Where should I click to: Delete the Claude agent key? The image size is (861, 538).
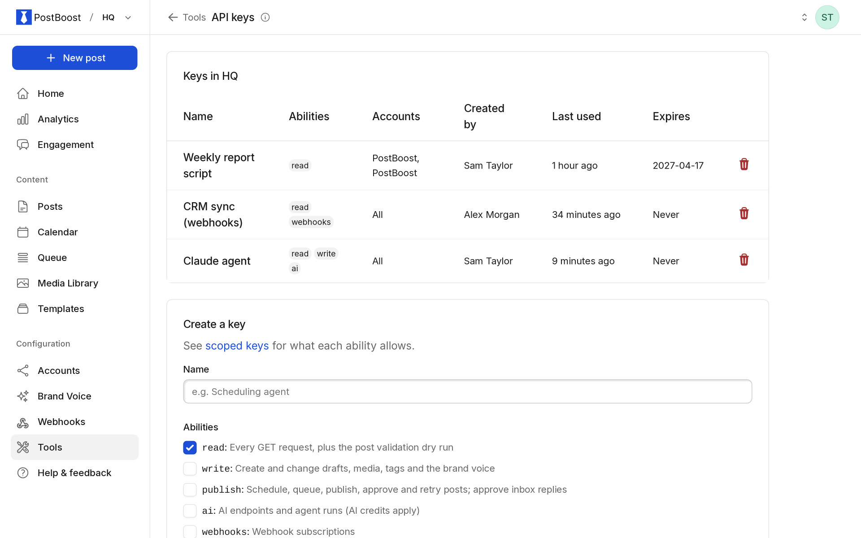(x=744, y=260)
